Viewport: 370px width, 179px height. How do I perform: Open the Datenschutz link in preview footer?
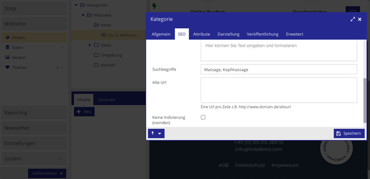pyautogui.click(x=250, y=165)
